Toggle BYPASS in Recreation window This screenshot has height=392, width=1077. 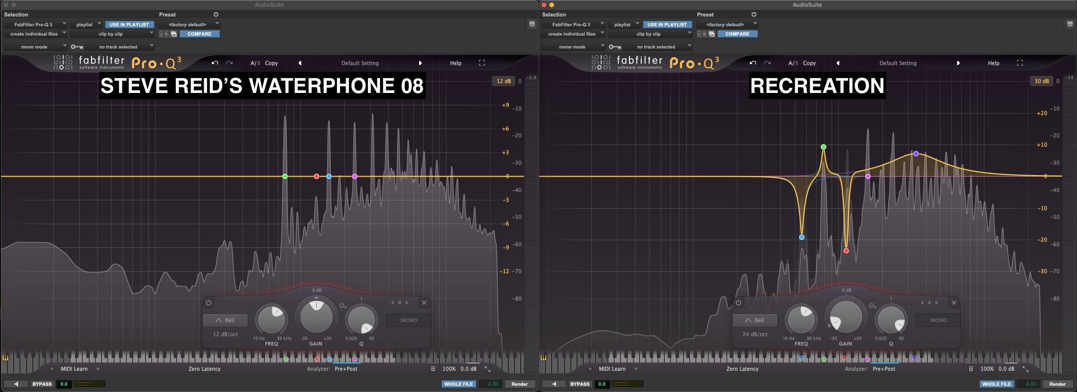(x=580, y=384)
